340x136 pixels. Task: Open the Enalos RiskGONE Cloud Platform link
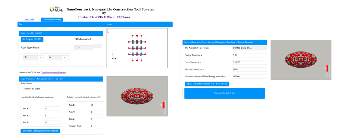tap(104, 17)
